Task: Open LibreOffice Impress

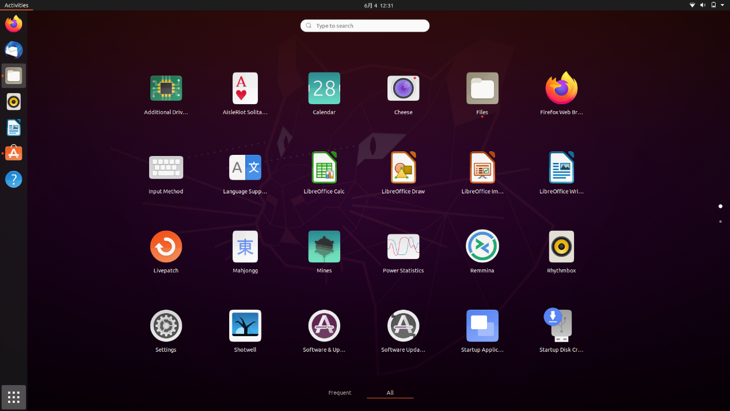Action: [482, 168]
